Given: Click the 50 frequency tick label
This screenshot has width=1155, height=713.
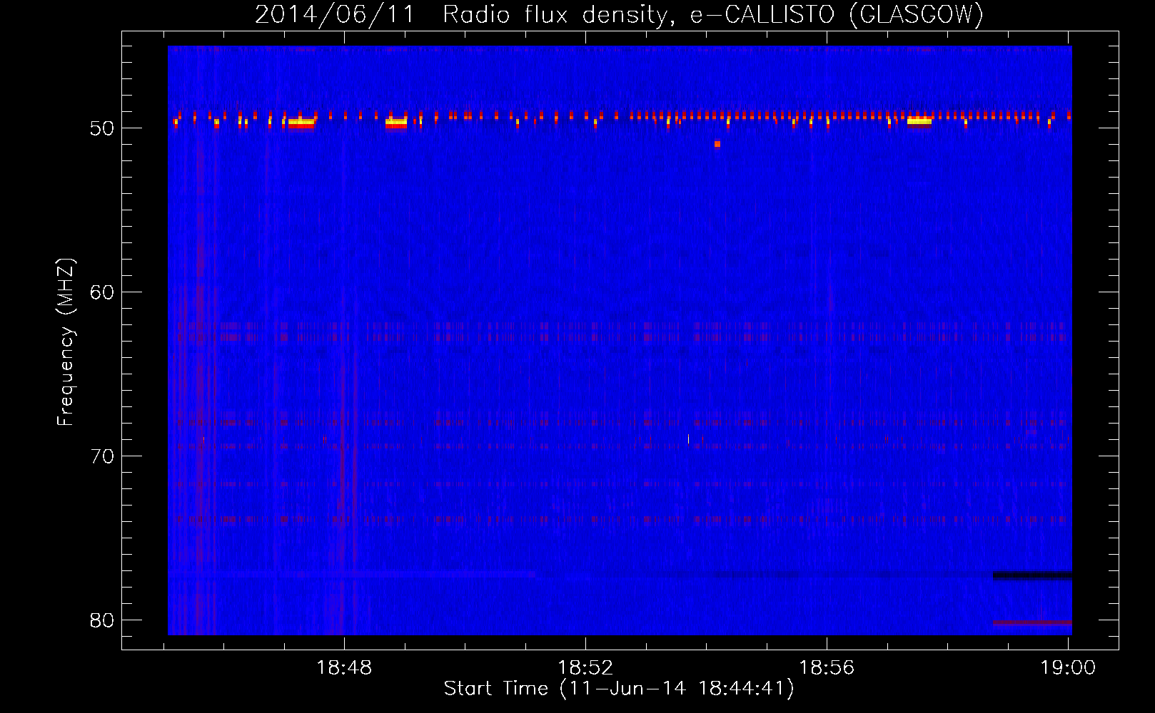Looking at the screenshot, I should click(102, 128).
